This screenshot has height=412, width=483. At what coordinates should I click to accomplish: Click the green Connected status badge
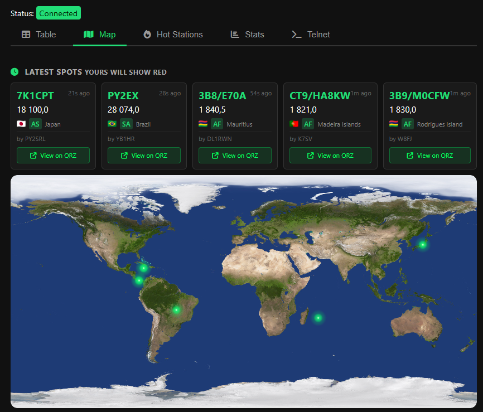click(59, 13)
